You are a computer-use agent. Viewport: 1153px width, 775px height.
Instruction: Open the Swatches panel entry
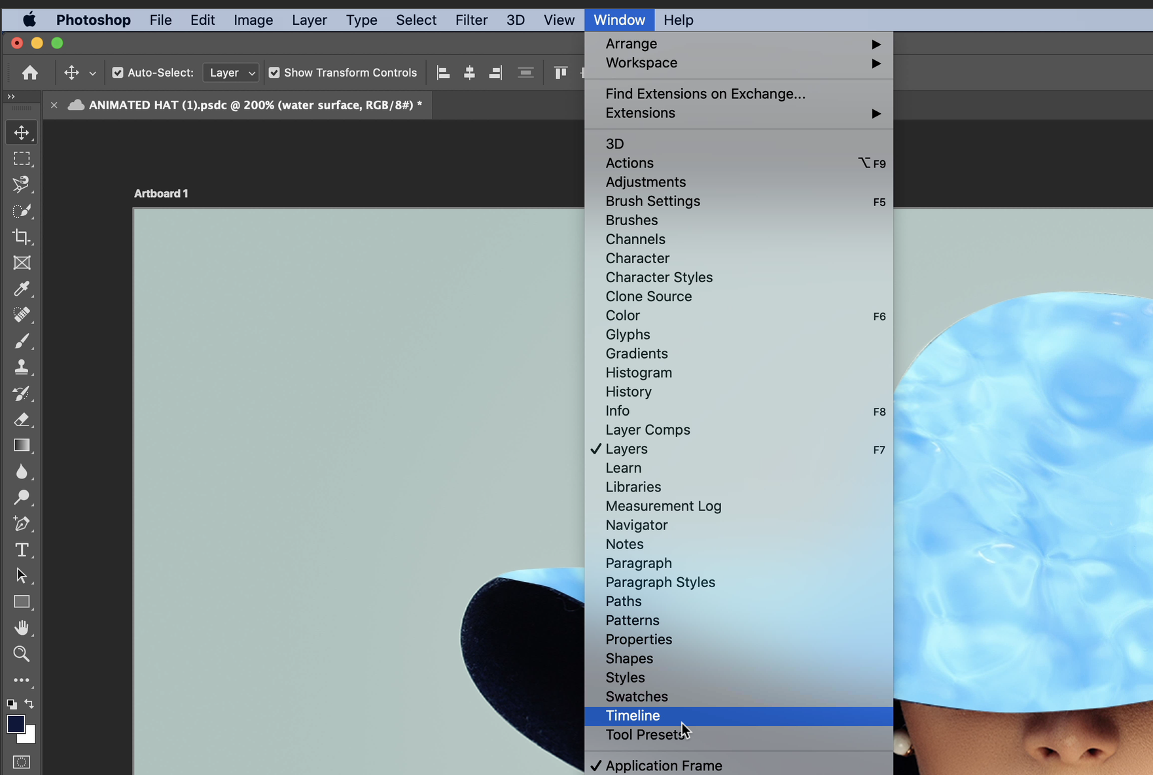pos(739,696)
